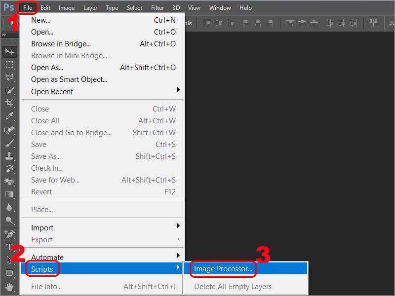The image size is (395, 296).
Task: Choose Image Processor... from the Scripts submenu
Action: [245, 268]
